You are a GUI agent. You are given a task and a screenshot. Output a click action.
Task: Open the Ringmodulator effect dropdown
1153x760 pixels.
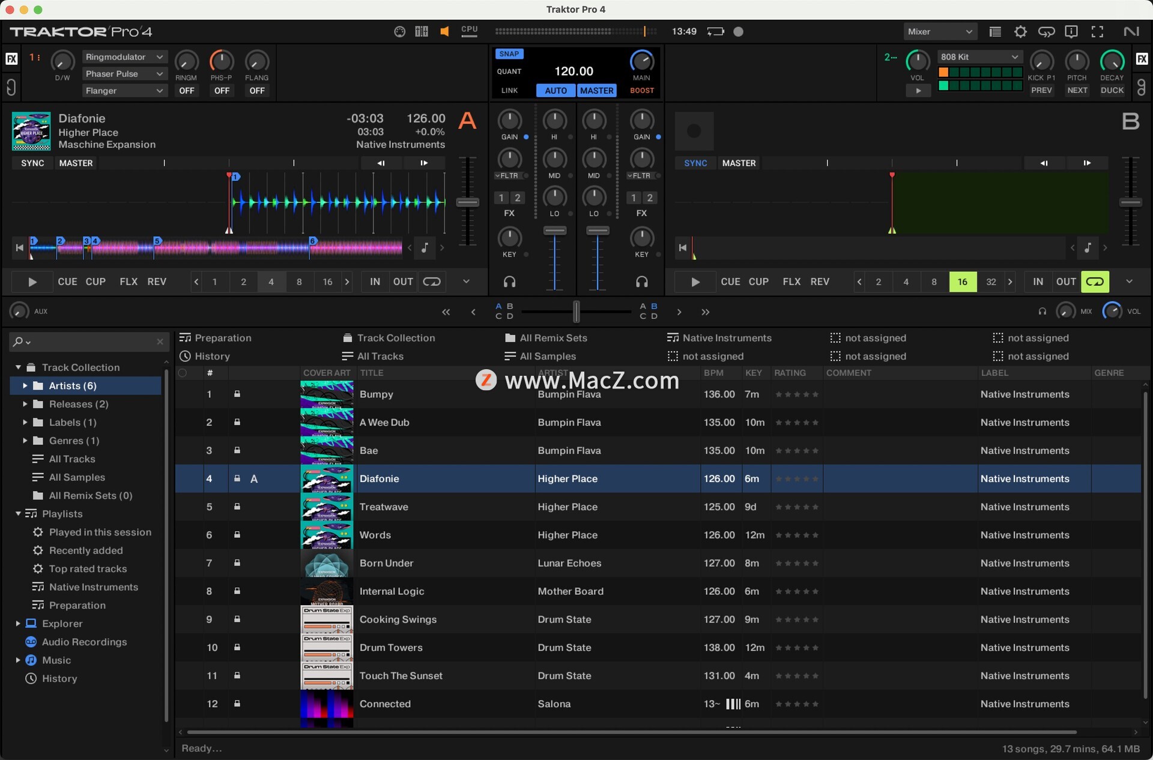(124, 57)
